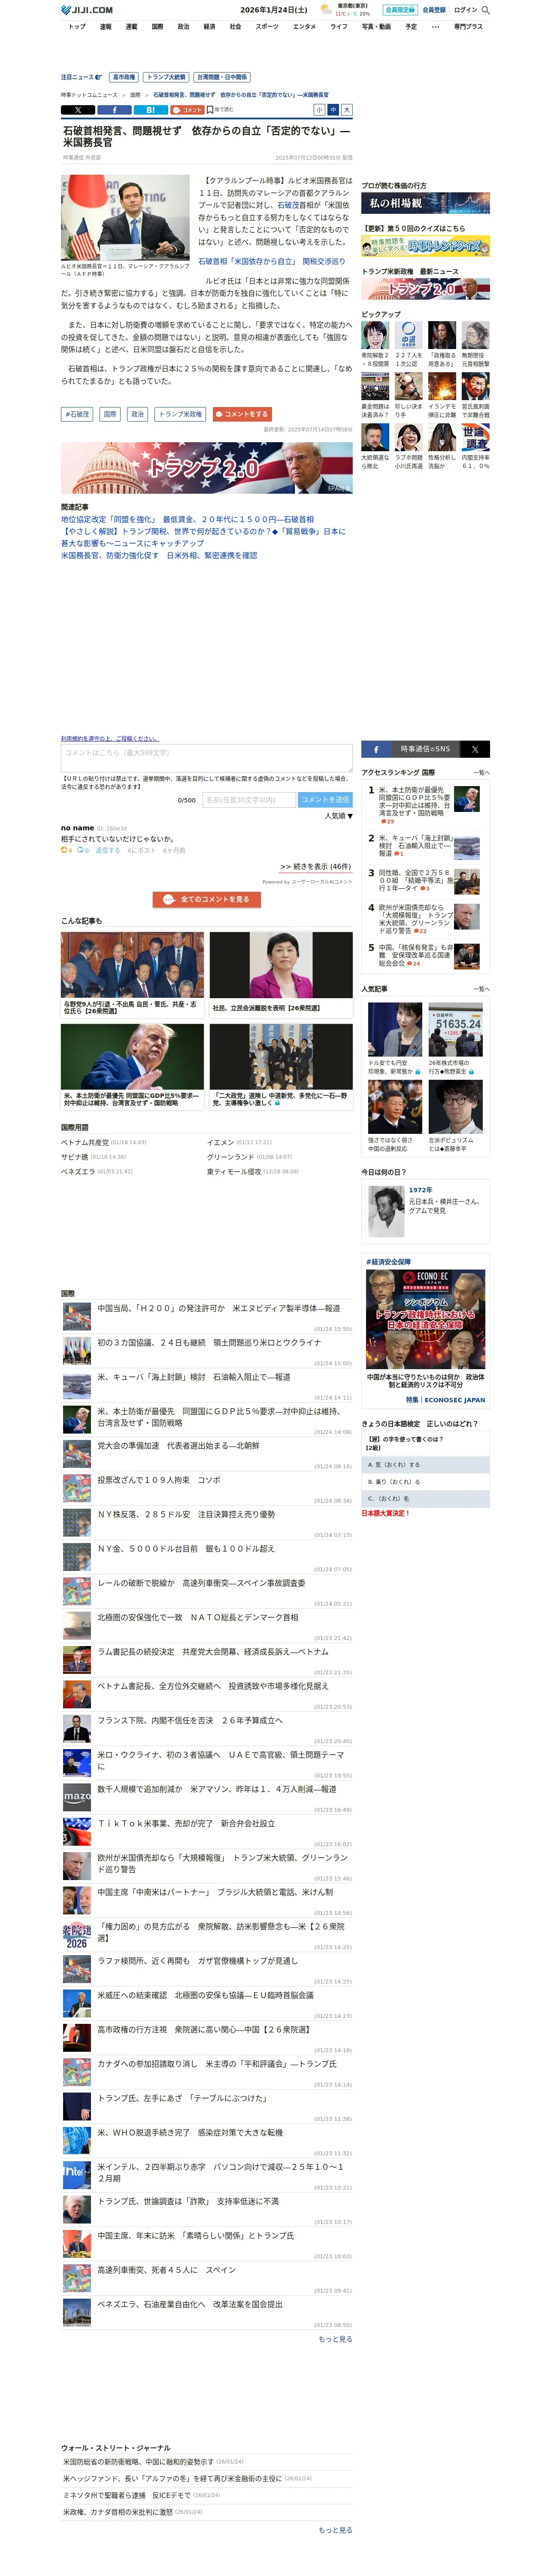Viewport: 551px width, 2576px height.
Task: Click ログイン link in header
Action: pyautogui.click(x=465, y=10)
